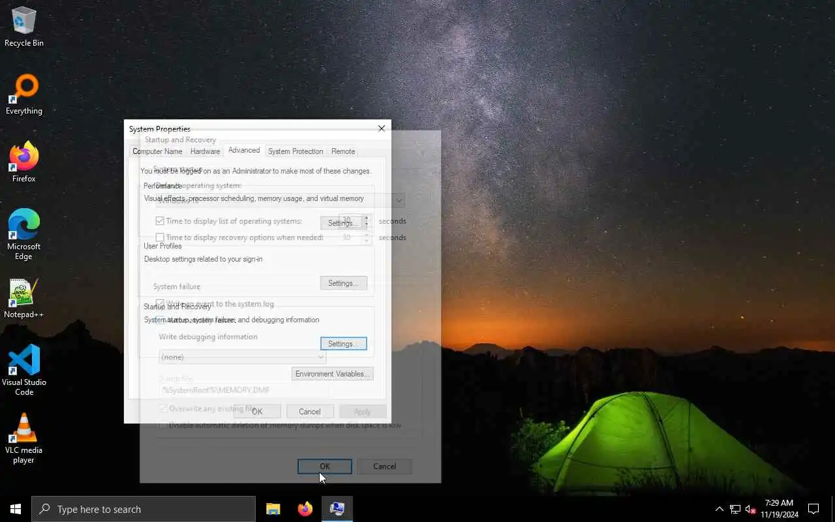The height and width of the screenshot is (522, 835).
Task: Select the Notepad++ desktop shortcut
Action: click(24, 299)
